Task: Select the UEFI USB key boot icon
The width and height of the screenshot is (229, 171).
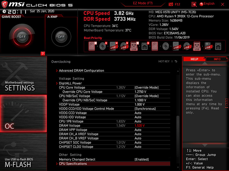Action: 134,46
